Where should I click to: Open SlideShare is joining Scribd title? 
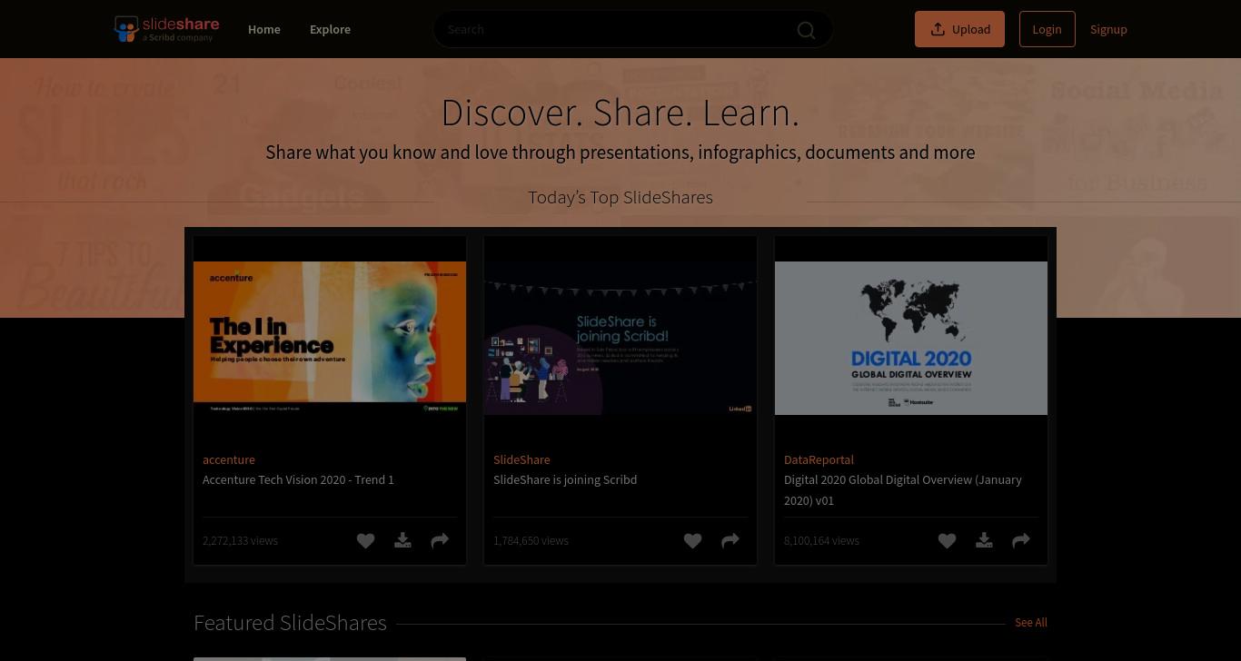(565, 479)
